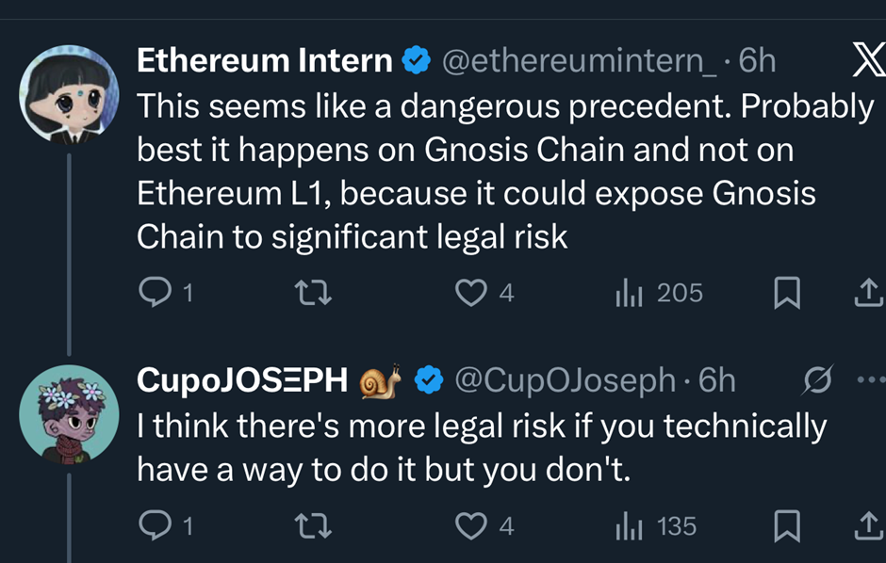The image size is (886, 563).
Task: Click the Grok icon on CupoJOSEPH's tweet
Action: click(x=814, y=380)
